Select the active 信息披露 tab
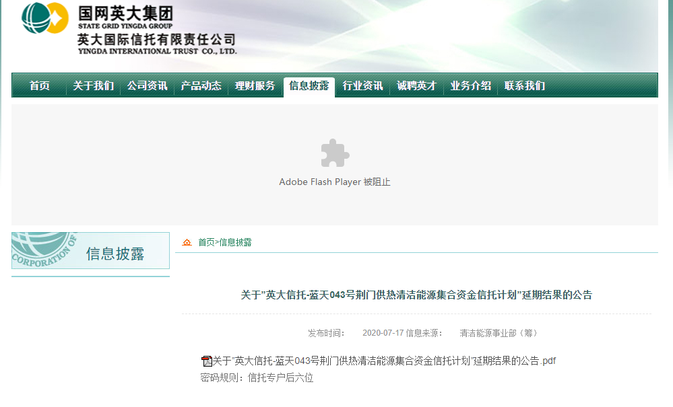The image size is (673, 407). 309,85
